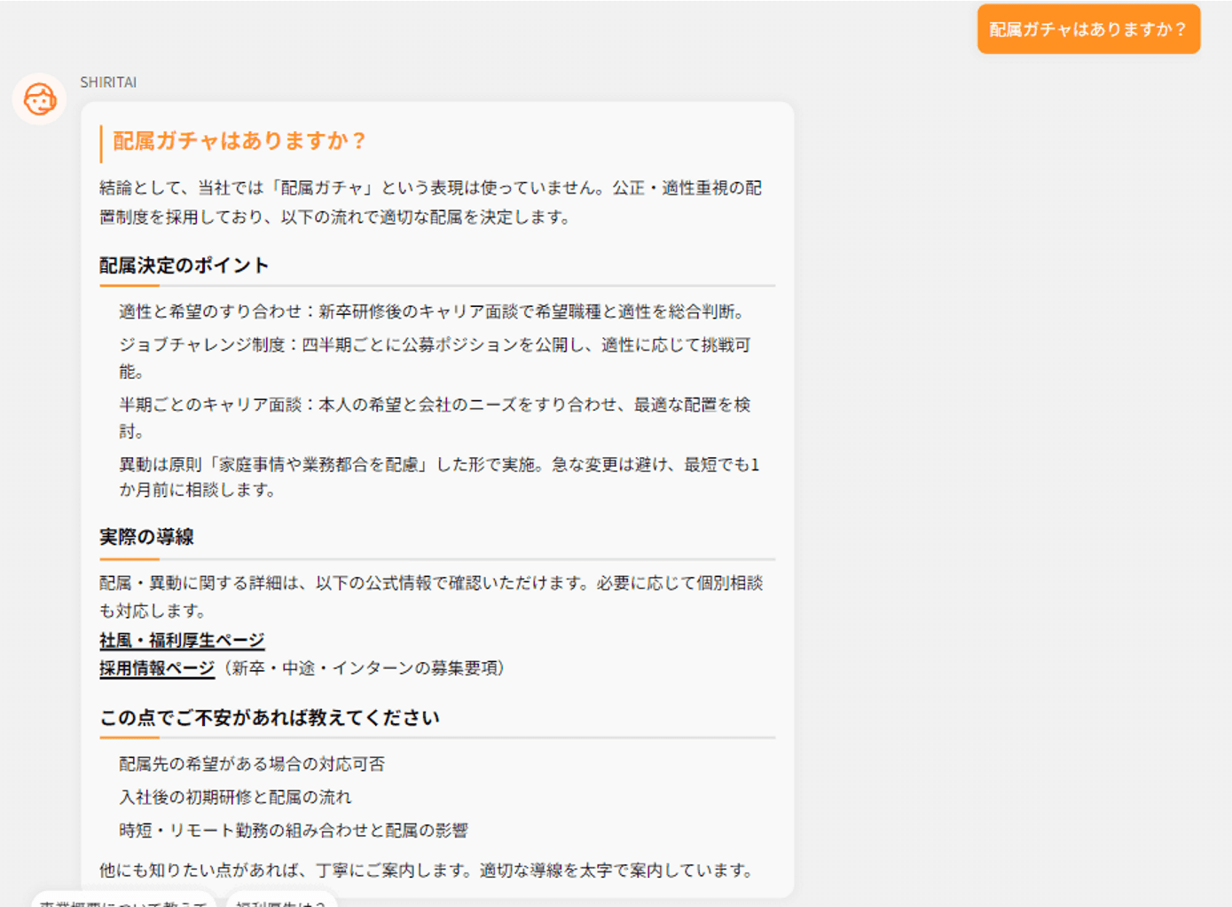Image resolution: width=1232 pixels, height=907 pixels.
Task: Click the 配属決定のポイント section heading
Action: point(184,265)
